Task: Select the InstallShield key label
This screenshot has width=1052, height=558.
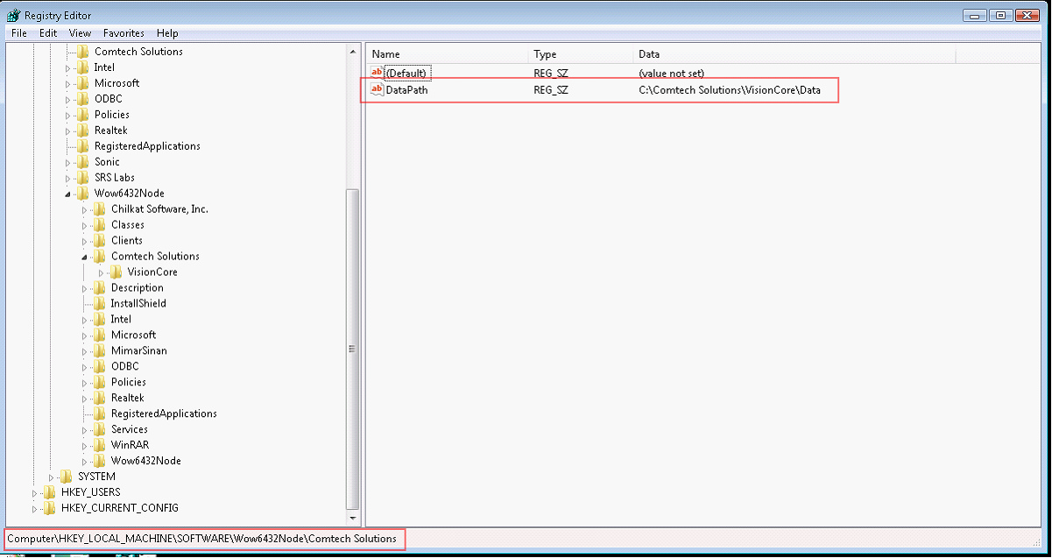Action: tap(138, 304)
